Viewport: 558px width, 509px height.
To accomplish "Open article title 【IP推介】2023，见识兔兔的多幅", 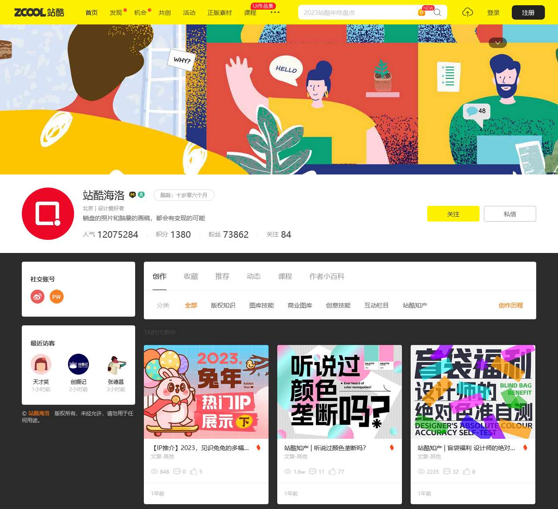I will (x=200, y=448).
